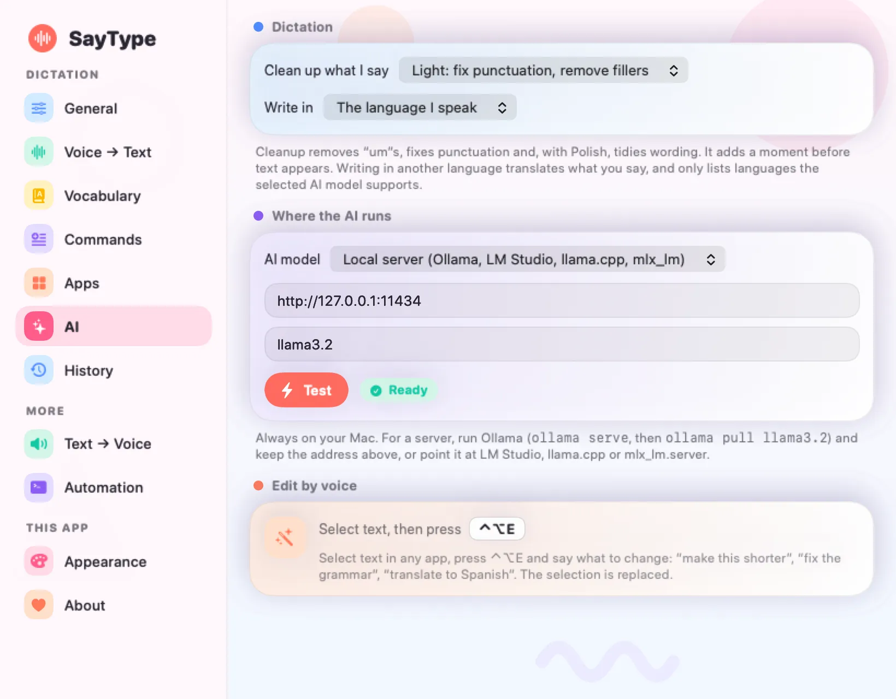The height and width of the screenshot is (699, 896).
Task: Click the Apps grid icon
Action: (39, 283)
